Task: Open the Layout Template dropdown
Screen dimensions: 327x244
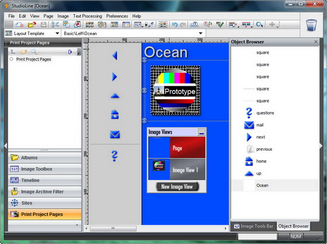Action: (x=57, y=33)
